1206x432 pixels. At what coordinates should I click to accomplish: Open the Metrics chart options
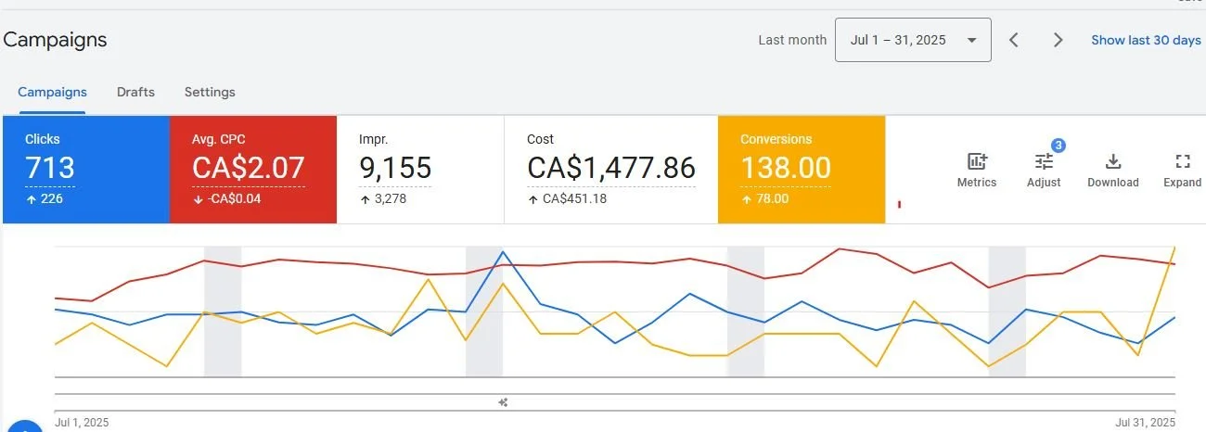pyautogui.click(x=976, y=171)
